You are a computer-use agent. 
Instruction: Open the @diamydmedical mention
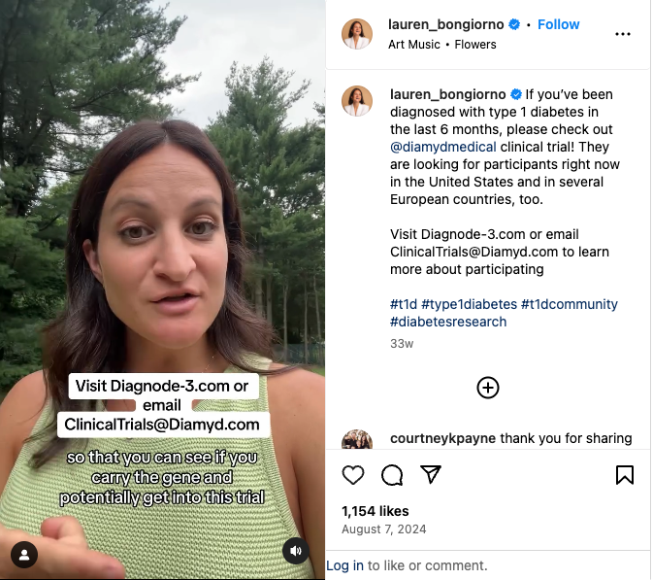coord(443,147)
